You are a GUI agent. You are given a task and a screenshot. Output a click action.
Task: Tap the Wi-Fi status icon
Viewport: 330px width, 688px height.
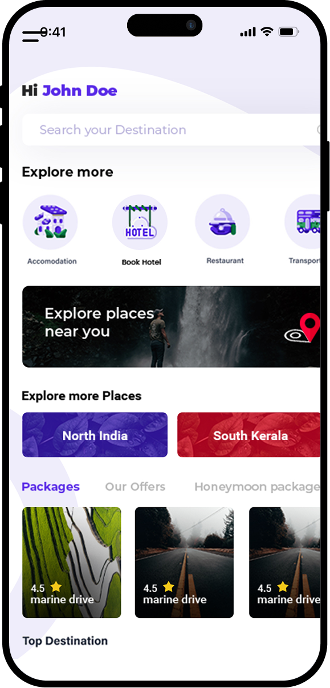267,32
